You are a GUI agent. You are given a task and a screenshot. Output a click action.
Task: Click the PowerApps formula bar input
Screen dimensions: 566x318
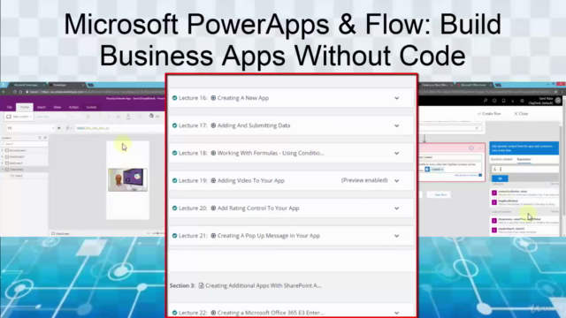coord(119,128)
